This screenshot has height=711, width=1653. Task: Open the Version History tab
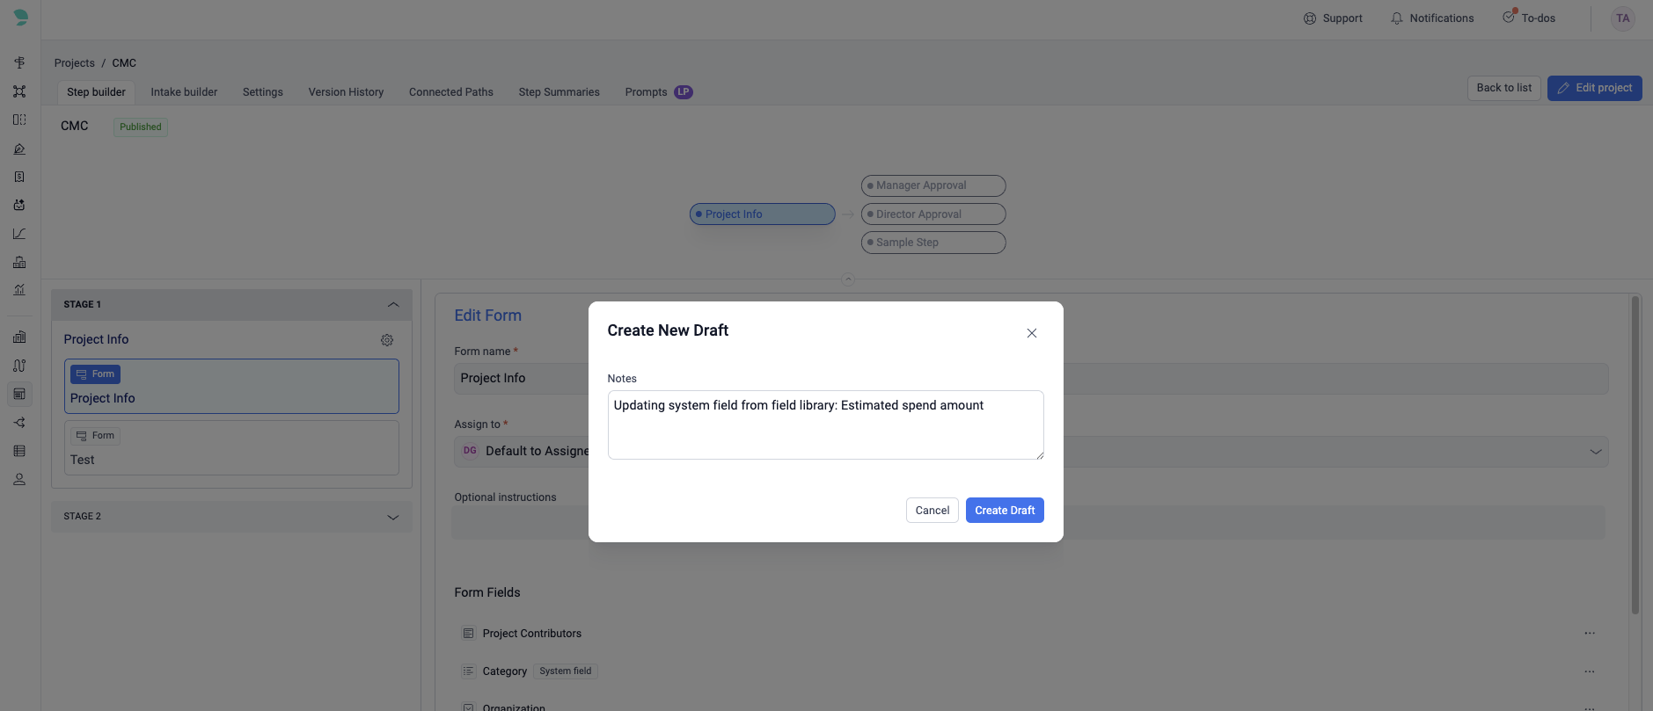pos(346,92)
